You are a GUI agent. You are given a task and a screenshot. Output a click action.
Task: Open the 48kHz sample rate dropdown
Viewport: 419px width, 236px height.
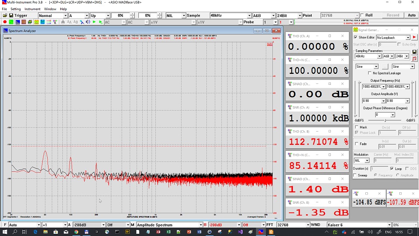click(249, 15)
